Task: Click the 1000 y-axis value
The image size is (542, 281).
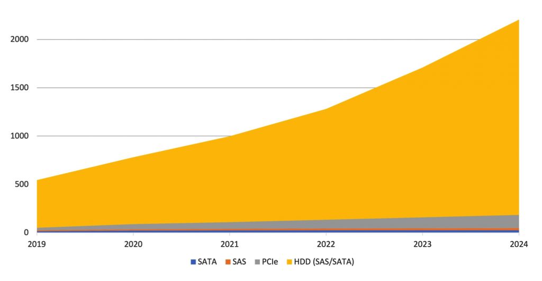Action: [20, 136]
